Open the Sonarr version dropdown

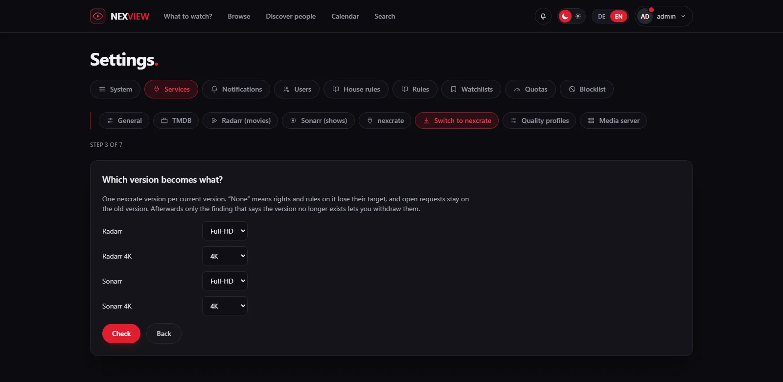coord(225,281)
